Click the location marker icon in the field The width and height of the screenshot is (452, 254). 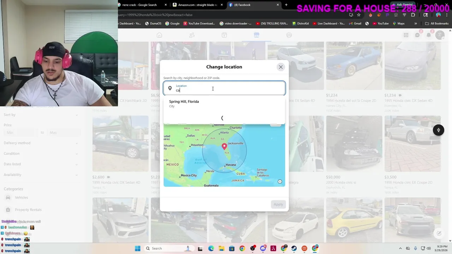coord(170,89)
